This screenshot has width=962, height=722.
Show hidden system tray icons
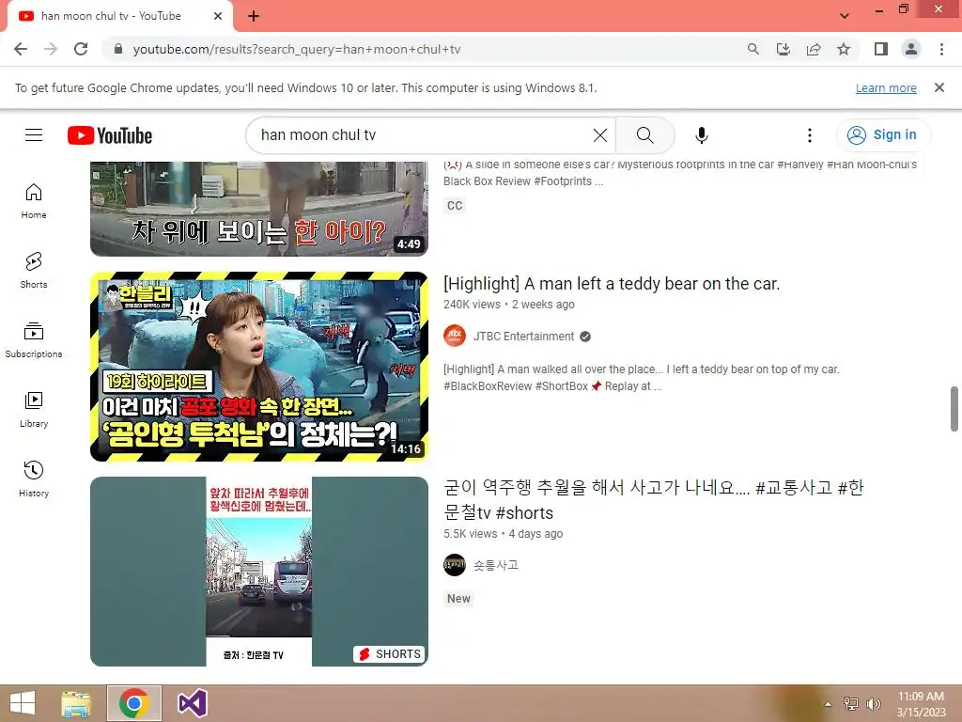click(x=828, y=703)
